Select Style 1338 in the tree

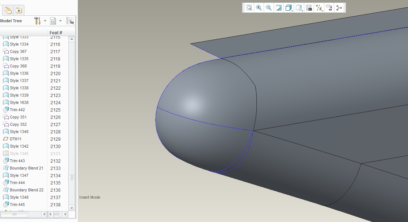(x=19, y=88)
